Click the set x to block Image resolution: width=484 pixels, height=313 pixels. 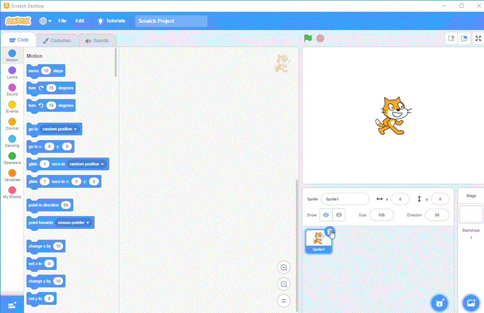click(x=35, y=263)
